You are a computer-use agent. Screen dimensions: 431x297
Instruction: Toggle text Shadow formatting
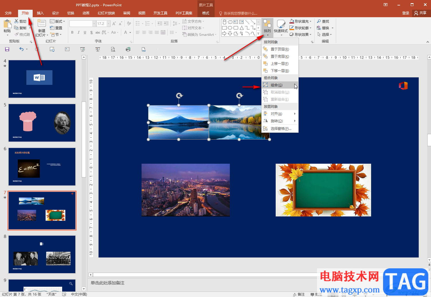[91, 32]
